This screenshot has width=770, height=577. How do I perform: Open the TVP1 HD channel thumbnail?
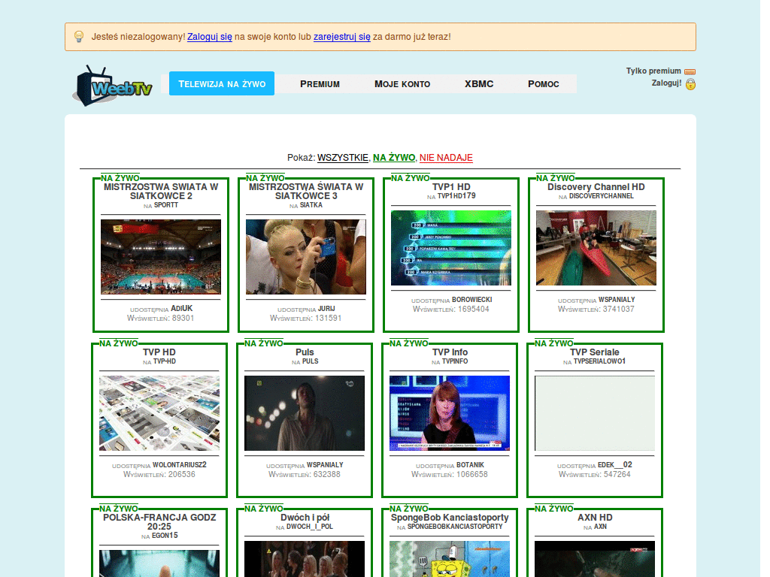[451, 248]
